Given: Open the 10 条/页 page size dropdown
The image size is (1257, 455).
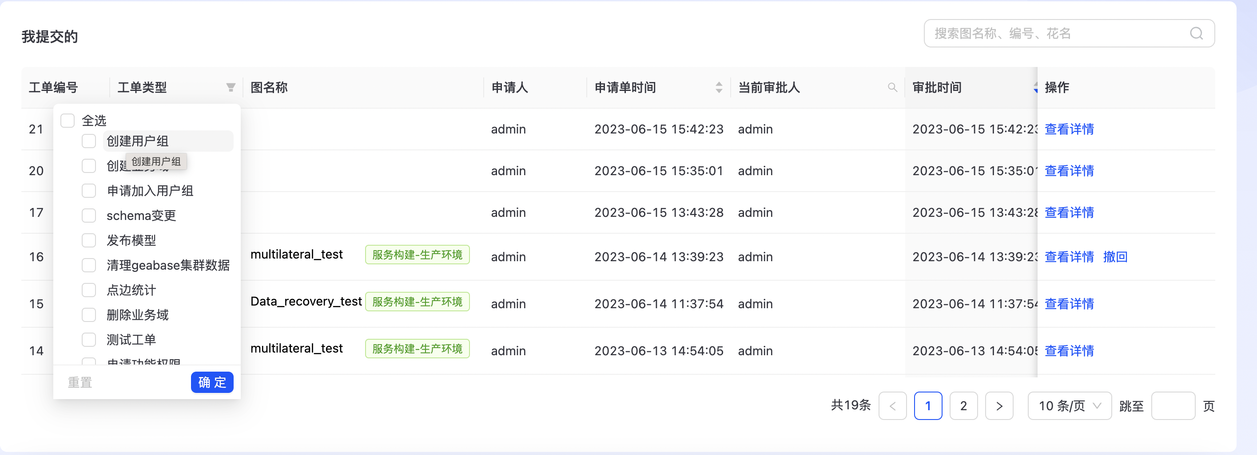Looking at the screenshot, I should 1069,406.
